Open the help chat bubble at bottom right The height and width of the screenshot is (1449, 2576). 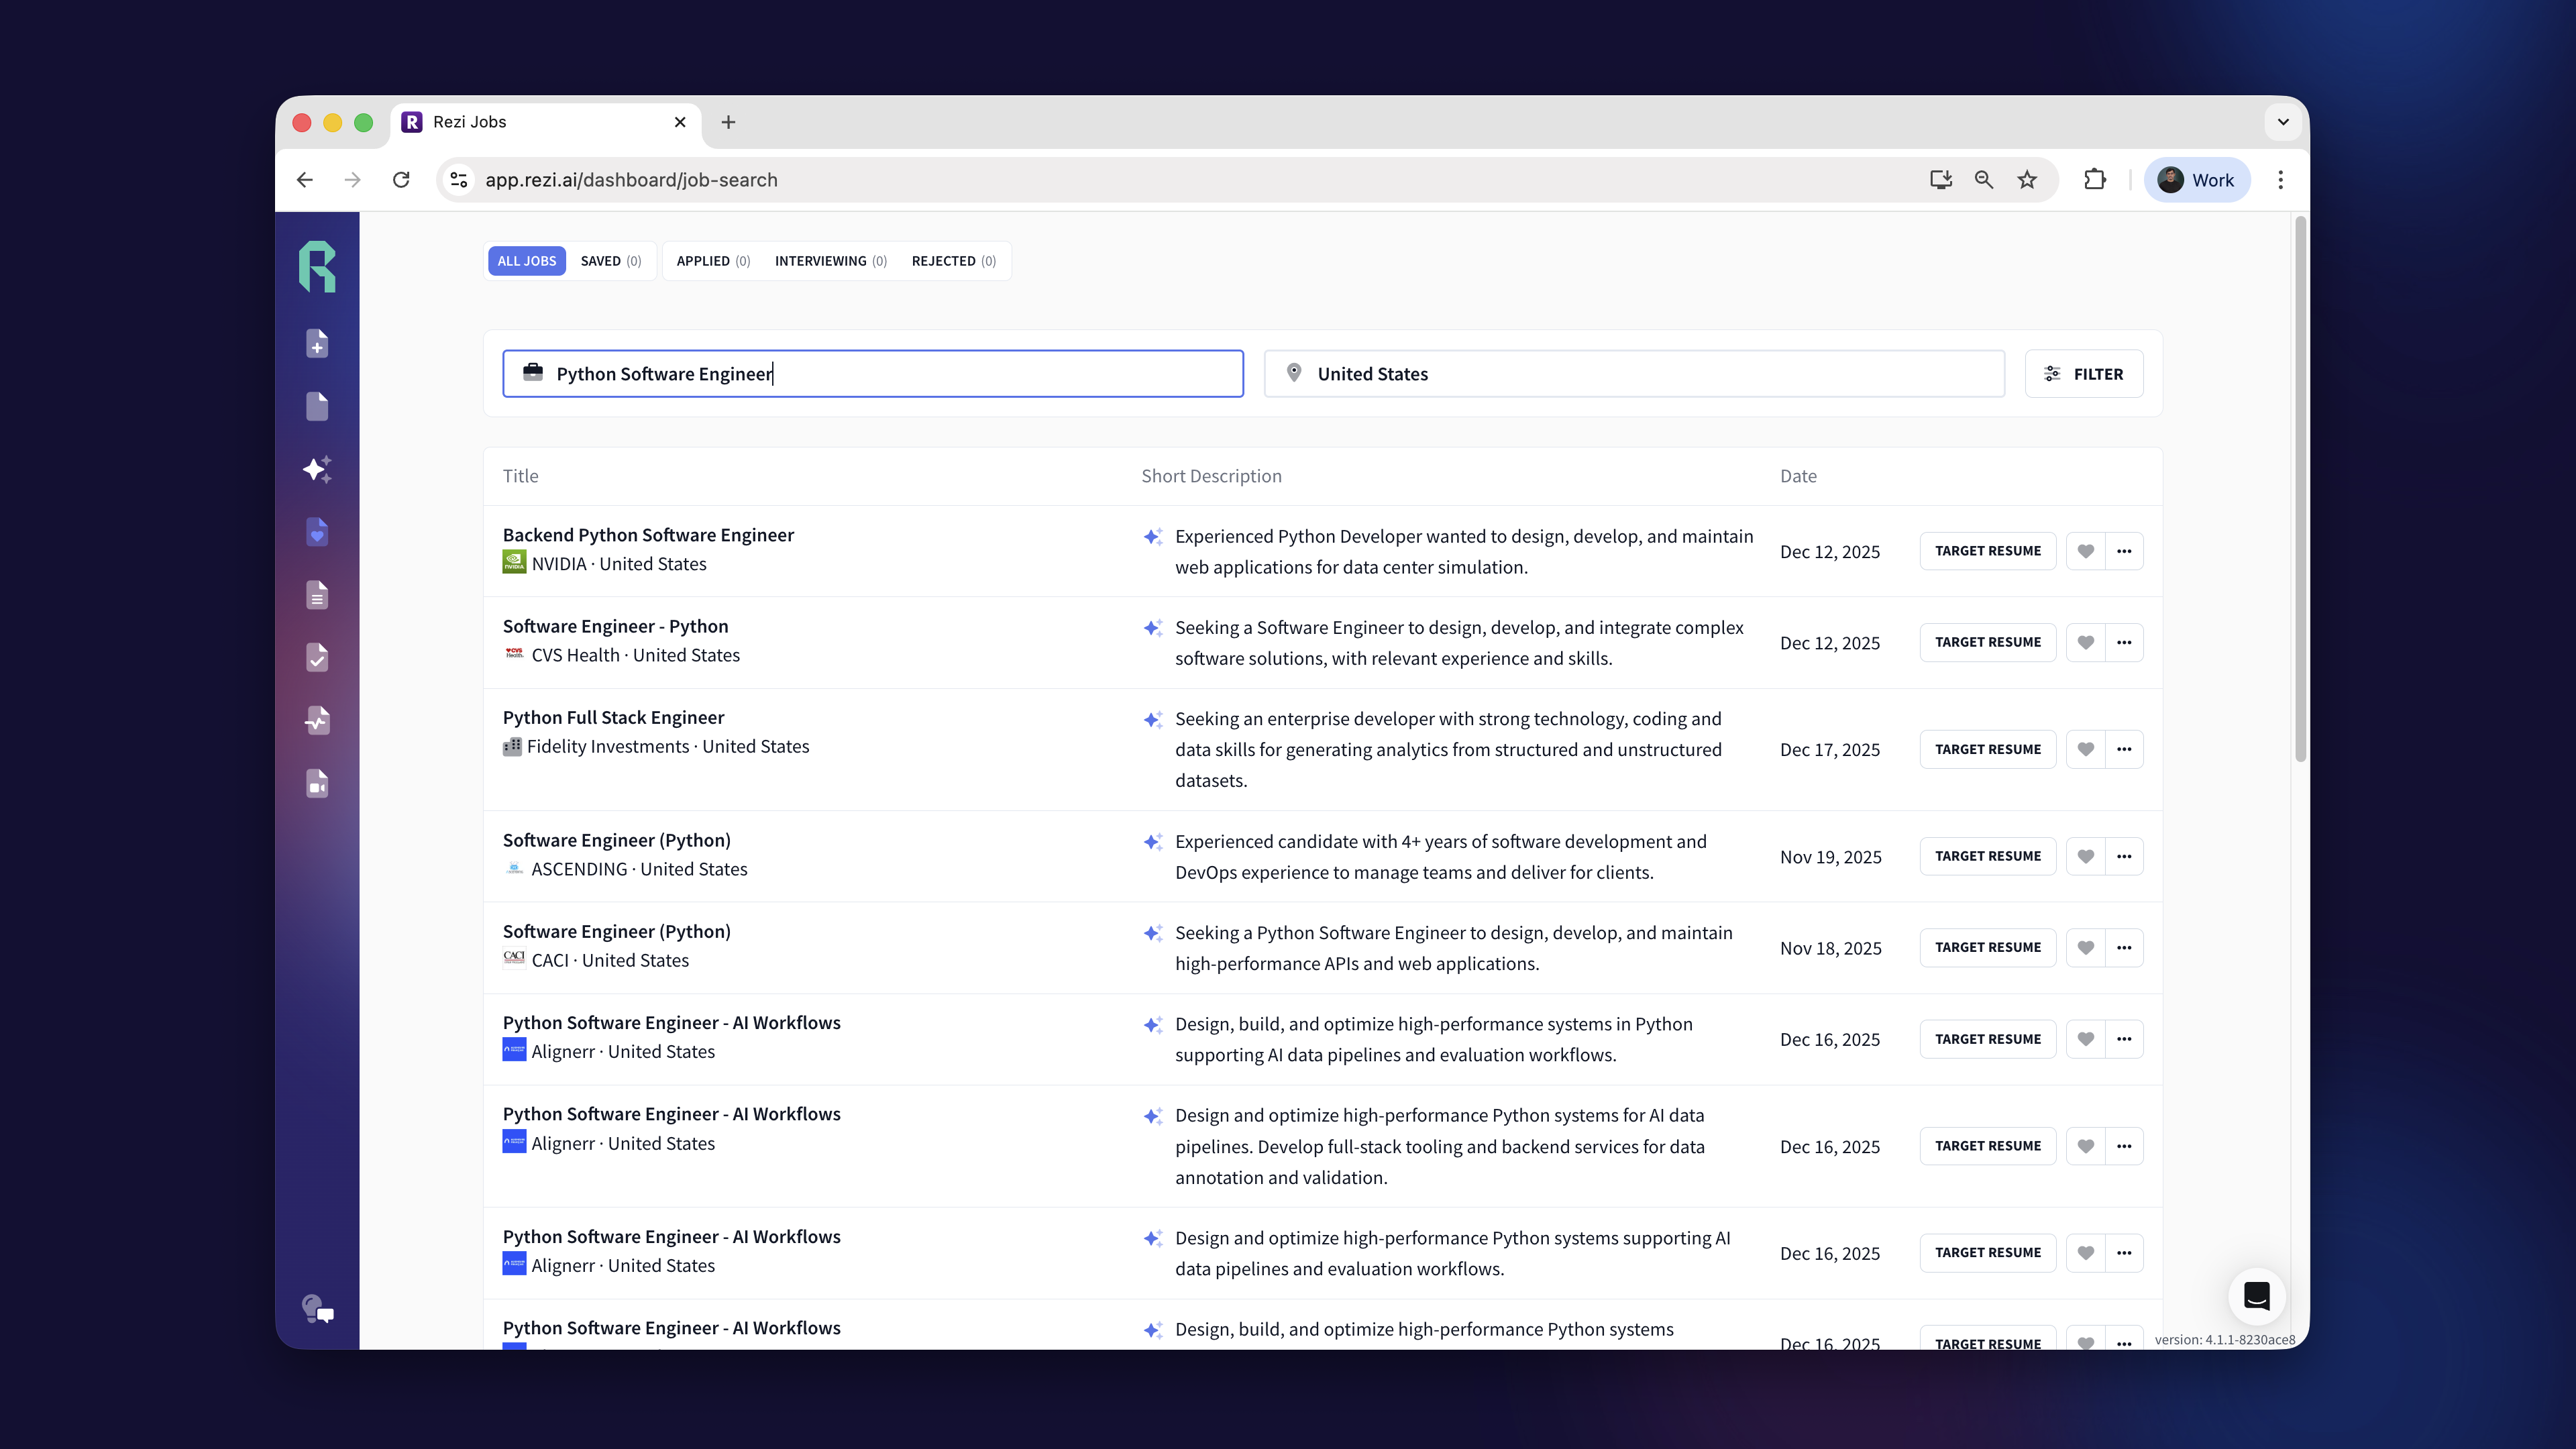click(x=2257, y=1297)
